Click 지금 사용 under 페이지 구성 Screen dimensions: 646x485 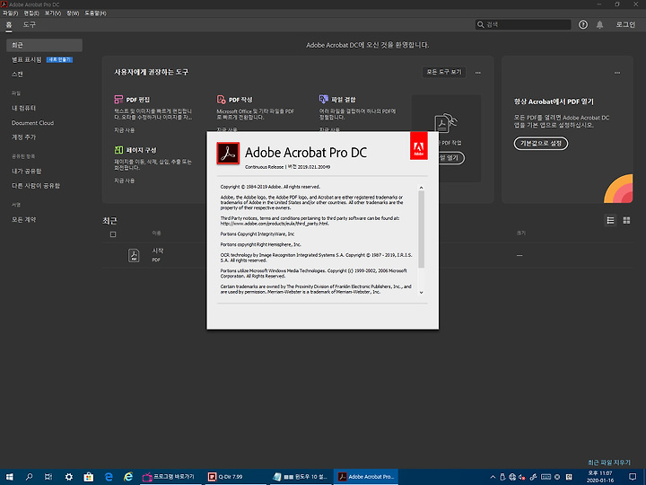pos(125,181)
